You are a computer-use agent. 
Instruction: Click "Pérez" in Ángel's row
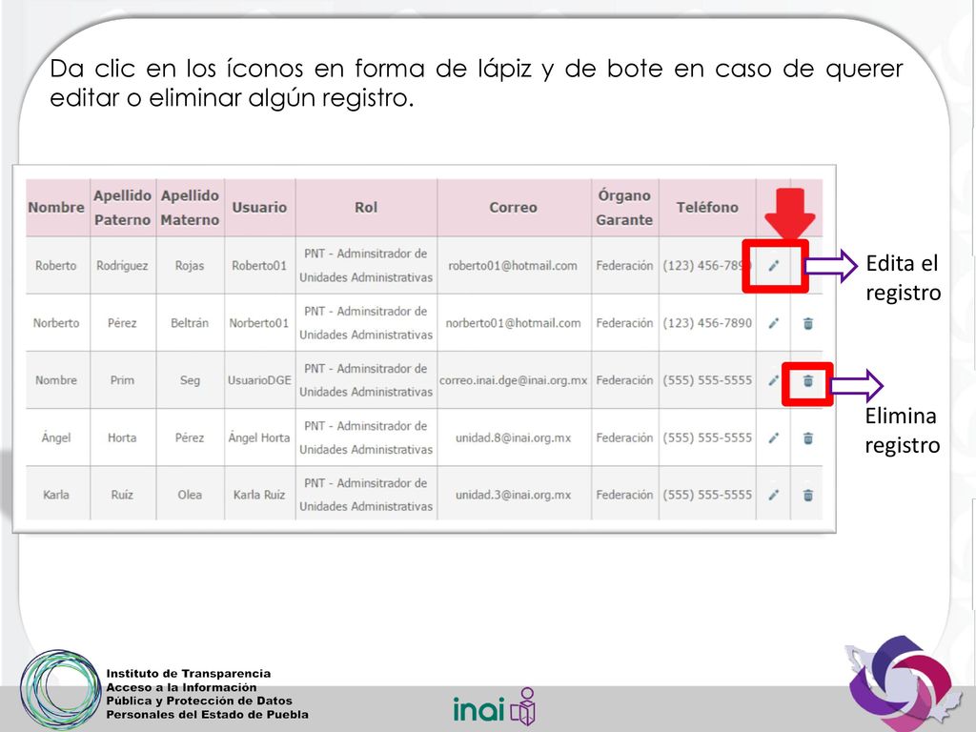190,437
